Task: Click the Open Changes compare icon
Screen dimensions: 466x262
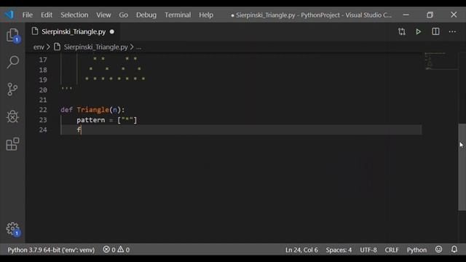Action: click(x=401, y=31)
